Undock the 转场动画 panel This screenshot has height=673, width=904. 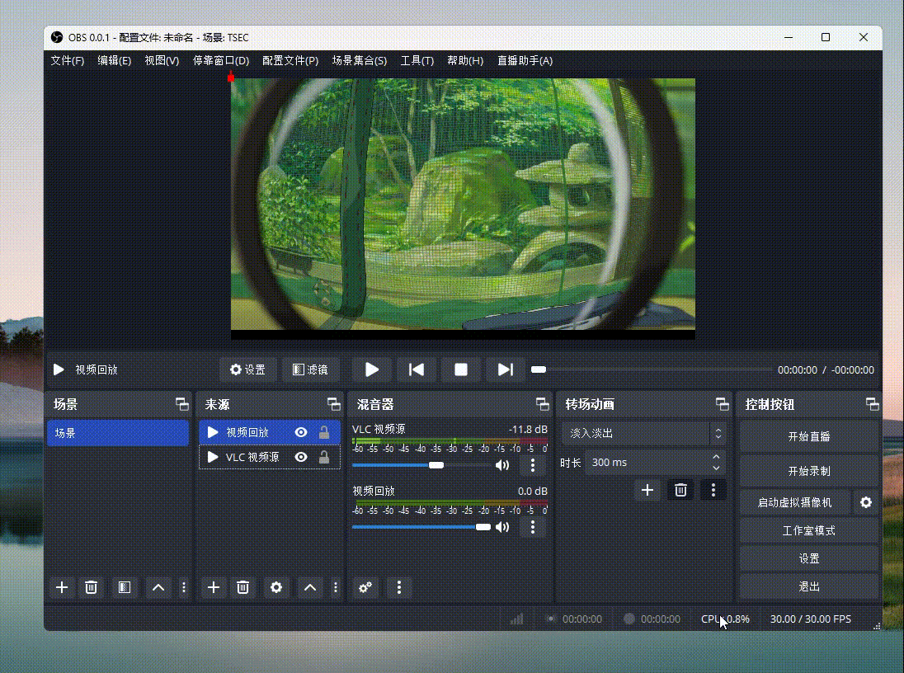pos(723,404)
